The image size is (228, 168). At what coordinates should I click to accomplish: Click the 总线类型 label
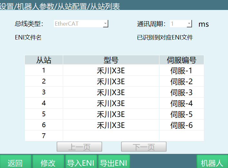29,24
